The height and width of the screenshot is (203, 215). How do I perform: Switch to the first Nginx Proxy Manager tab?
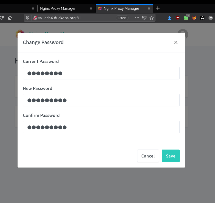pos(58,8)
